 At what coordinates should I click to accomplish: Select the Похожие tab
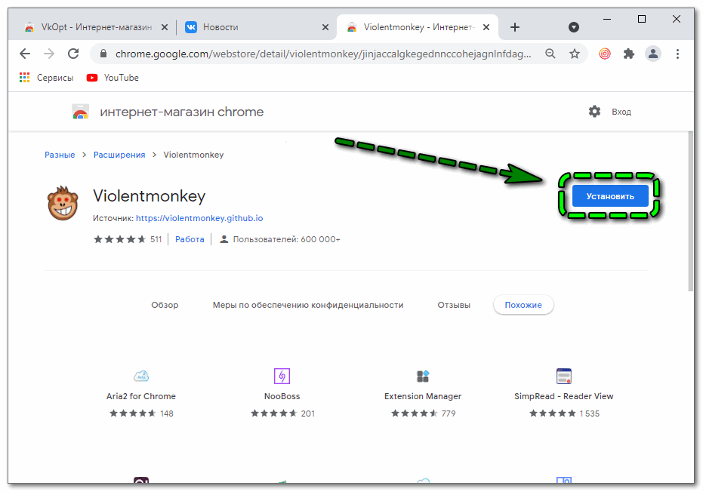523,305
